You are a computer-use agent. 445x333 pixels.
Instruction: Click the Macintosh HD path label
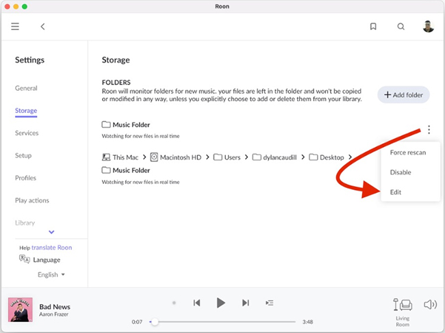click(x=181, y=157)
